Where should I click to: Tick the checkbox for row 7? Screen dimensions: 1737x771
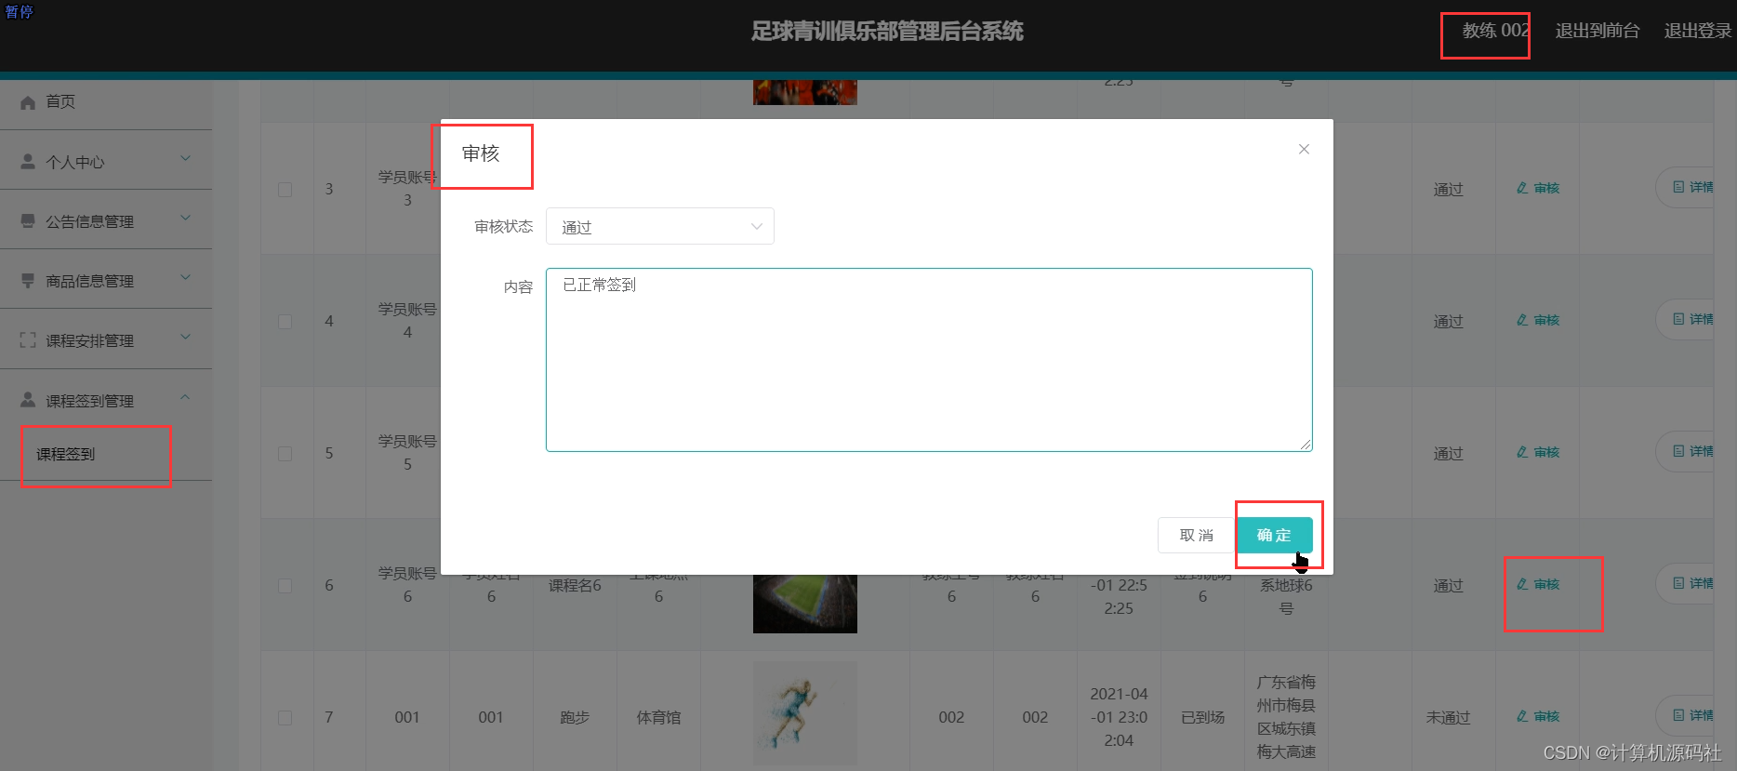[285, 718]
